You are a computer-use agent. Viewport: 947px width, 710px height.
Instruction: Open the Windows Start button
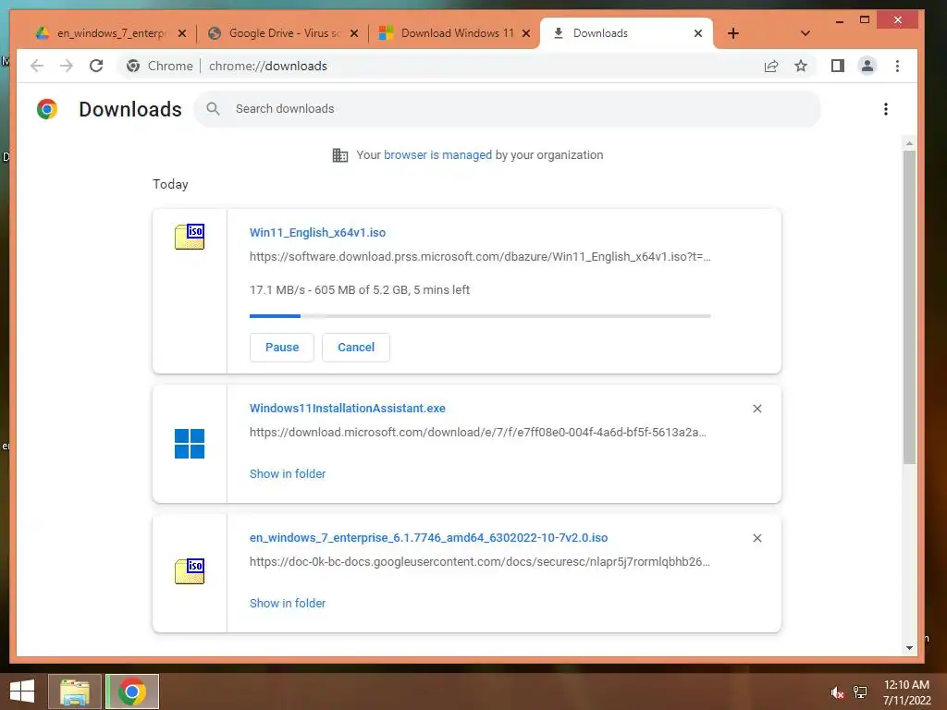[x=22, y=692]
